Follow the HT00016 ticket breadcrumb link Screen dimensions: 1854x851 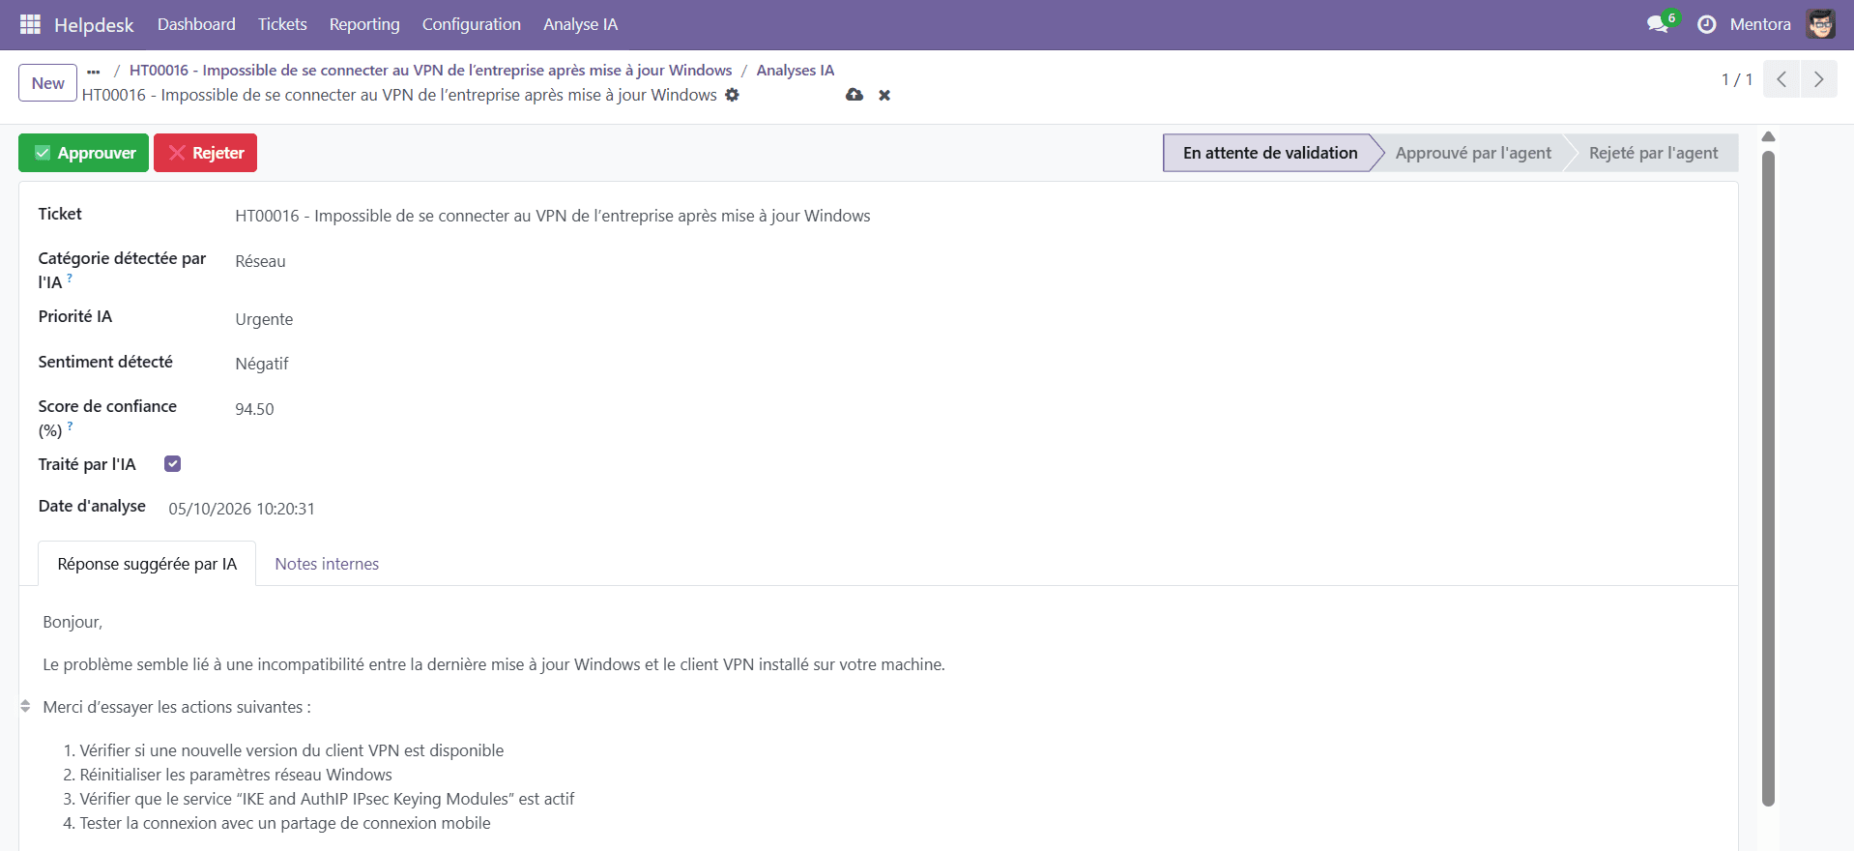431,71
